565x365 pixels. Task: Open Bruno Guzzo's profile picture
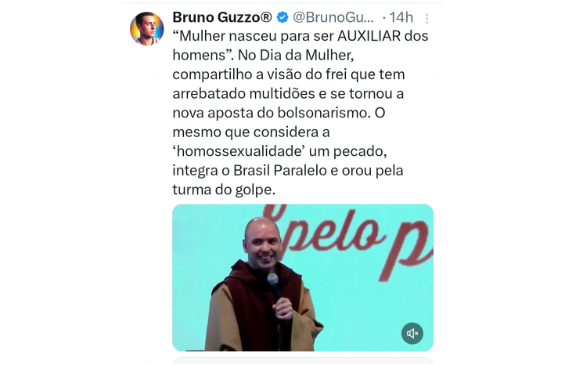146,29
